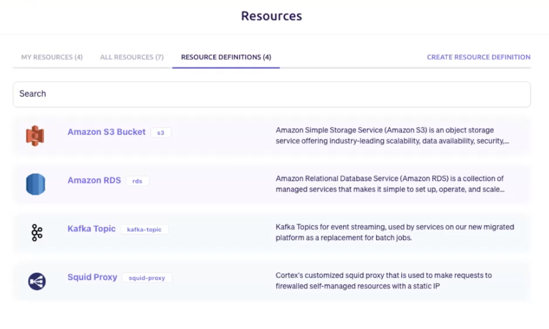Click the rds tag badge
549x329 pixels.
(137, 181)
